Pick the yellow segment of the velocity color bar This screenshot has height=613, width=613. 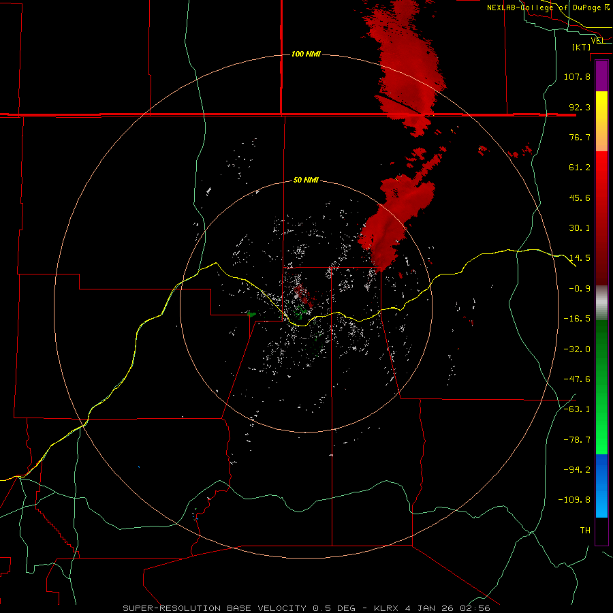pyautogui.click(x=601, y=121)
